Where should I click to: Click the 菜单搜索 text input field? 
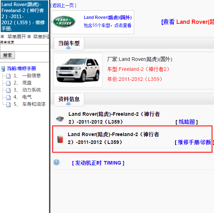tap(25, 48)
